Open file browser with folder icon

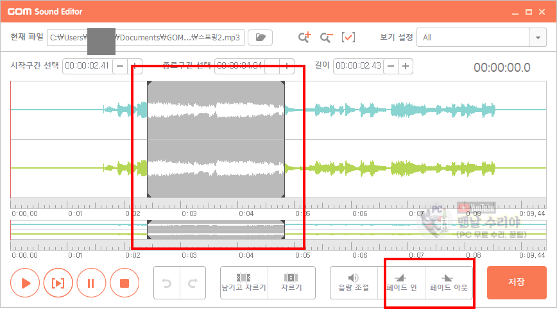[260, 37]
